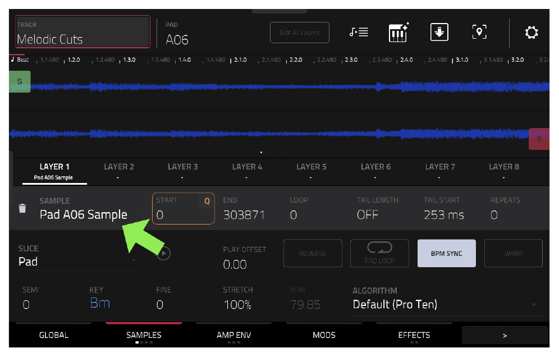The height and width of the screenshot is (357, 559).
Task: Click the locate pin marker icon
Action: pos(479,32)
